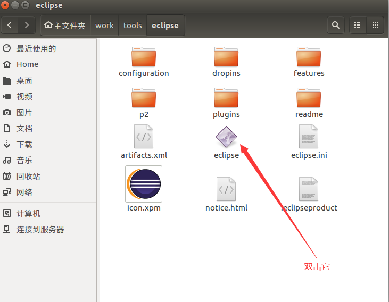This screenshot has height=302, width=389.
Task: Select the eclipse executable diamond icon
Action: pyautogui.click(x=226, y=137)
